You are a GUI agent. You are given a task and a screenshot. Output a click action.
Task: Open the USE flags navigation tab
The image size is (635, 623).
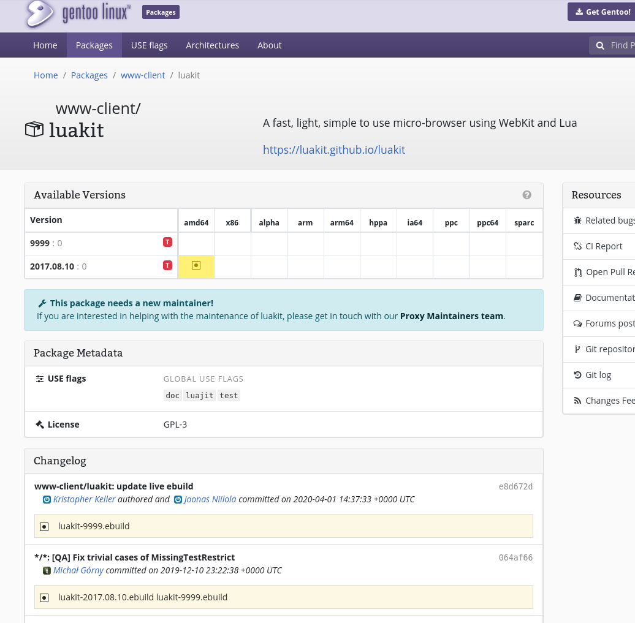pyautogui.click(x=149, y=45)
